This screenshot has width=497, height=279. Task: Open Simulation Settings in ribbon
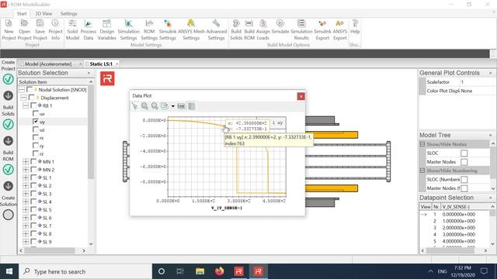[x=128, y=30]
